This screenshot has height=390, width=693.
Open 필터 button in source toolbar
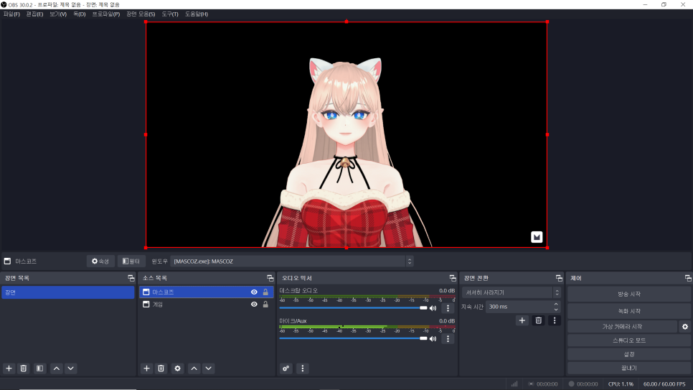[x=131, y=261]
